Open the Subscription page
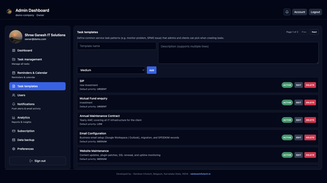Screen dimensions: 327x183 click(x=37, y=131)
